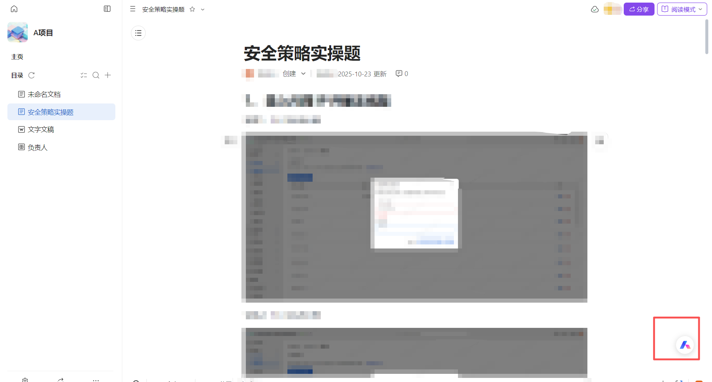712x382 pixels.
Task: Click the table icon beside 负责人
Action: coord(22,147)
